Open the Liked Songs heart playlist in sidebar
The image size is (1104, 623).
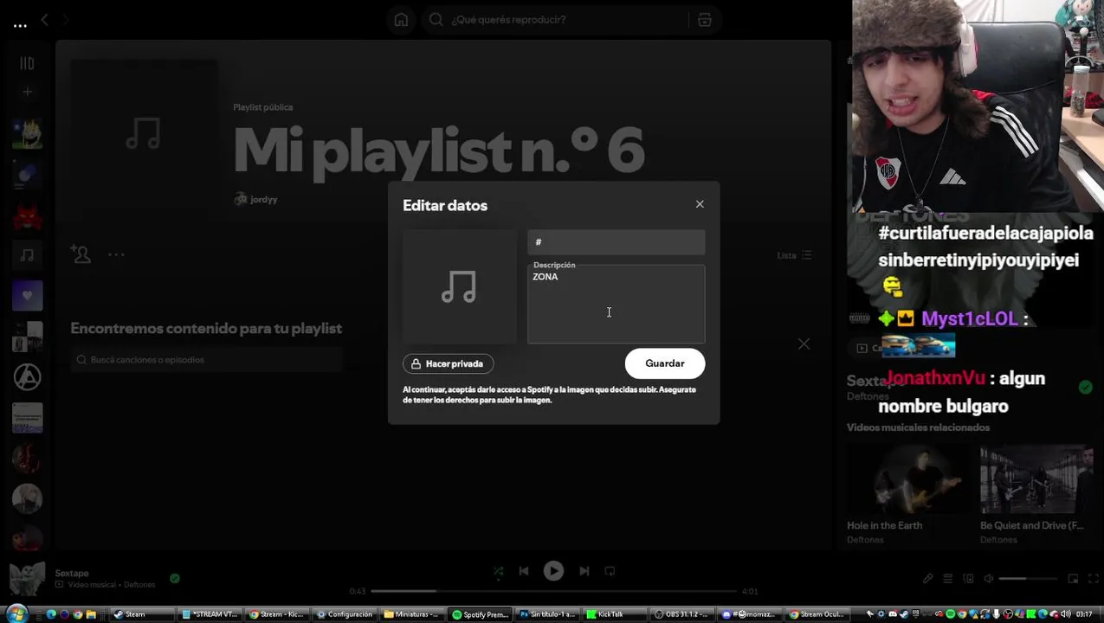coord(27,296)
